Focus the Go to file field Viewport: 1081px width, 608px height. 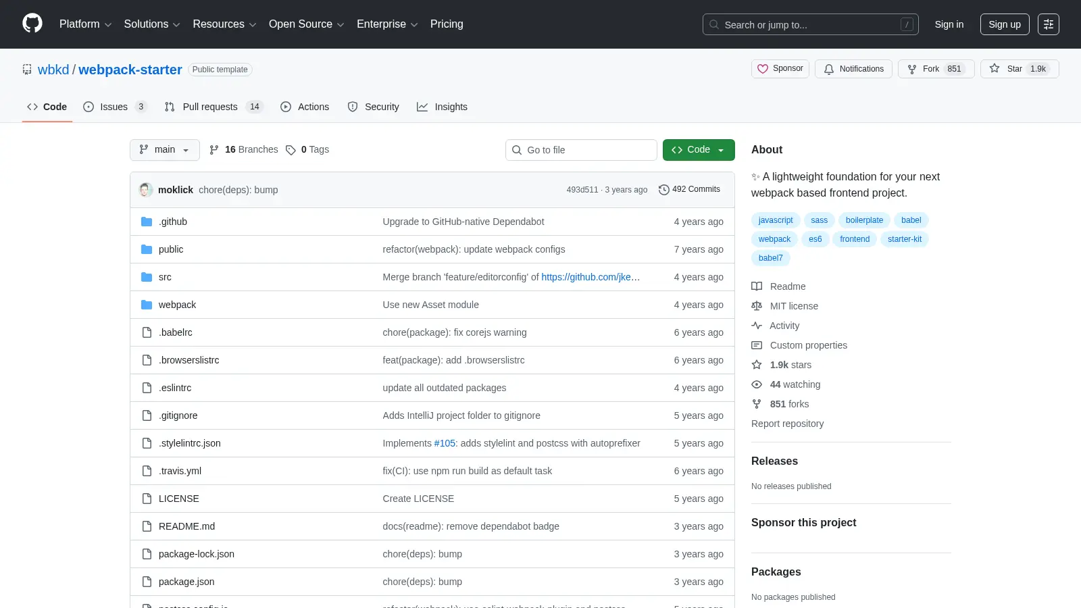pyautogui.click(x=581, y=150)
